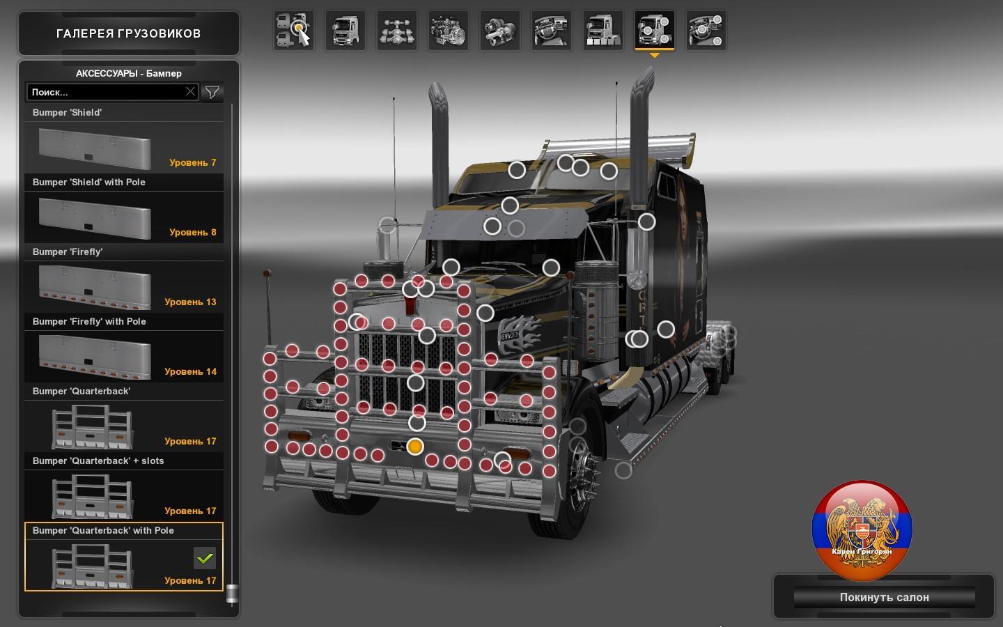Screen dimensions: 1003x627
Task: Clear the search box with the X
Action: [190, 92]
